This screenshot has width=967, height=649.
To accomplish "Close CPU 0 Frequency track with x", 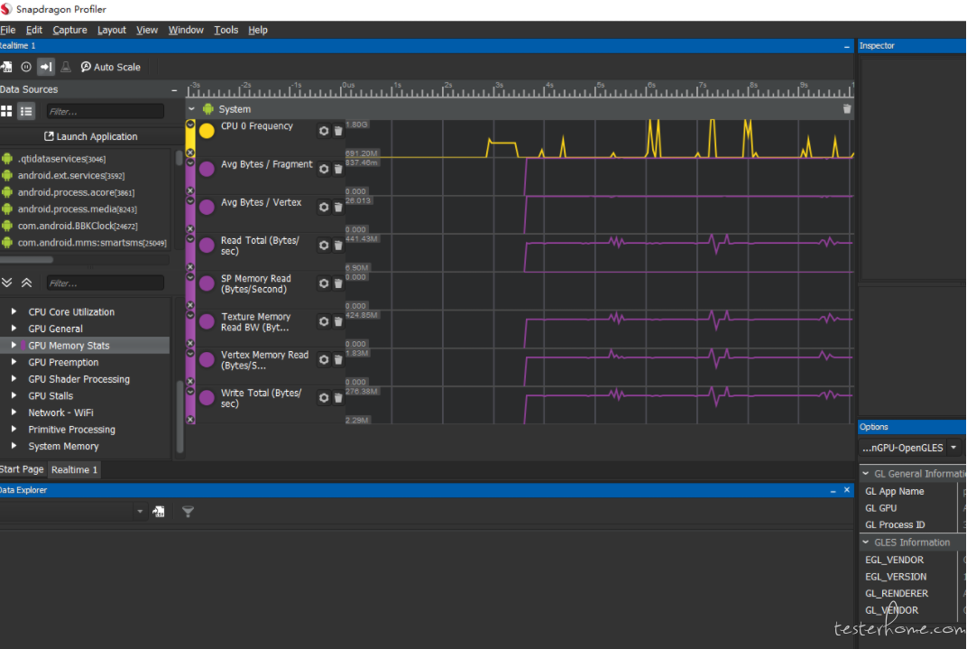I will click(190, 153).
